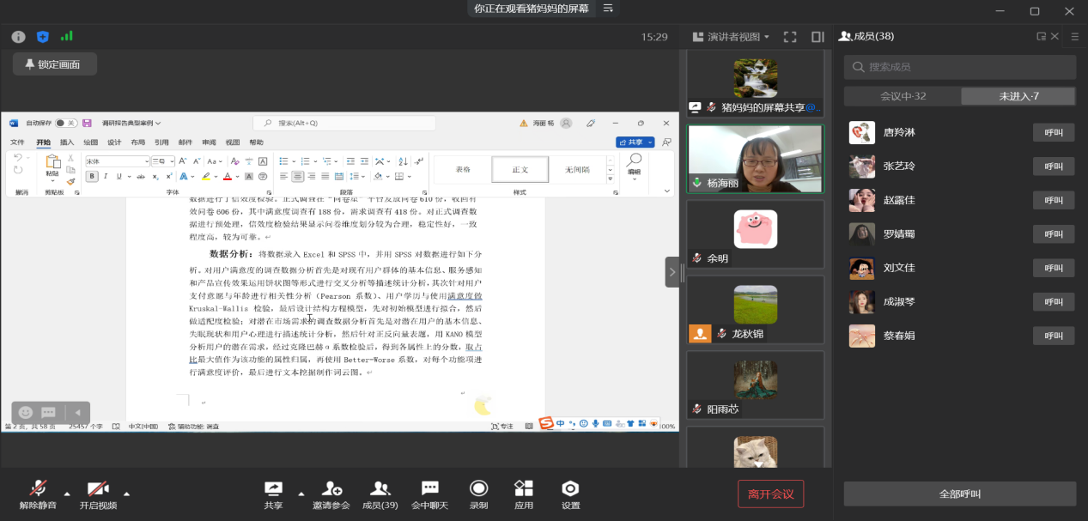Click the 共享 screen share icon
Image resolution: width=1088 pixels, height=521 pixels.
273,494
